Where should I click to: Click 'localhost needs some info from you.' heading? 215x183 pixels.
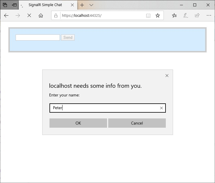[95, 86]
